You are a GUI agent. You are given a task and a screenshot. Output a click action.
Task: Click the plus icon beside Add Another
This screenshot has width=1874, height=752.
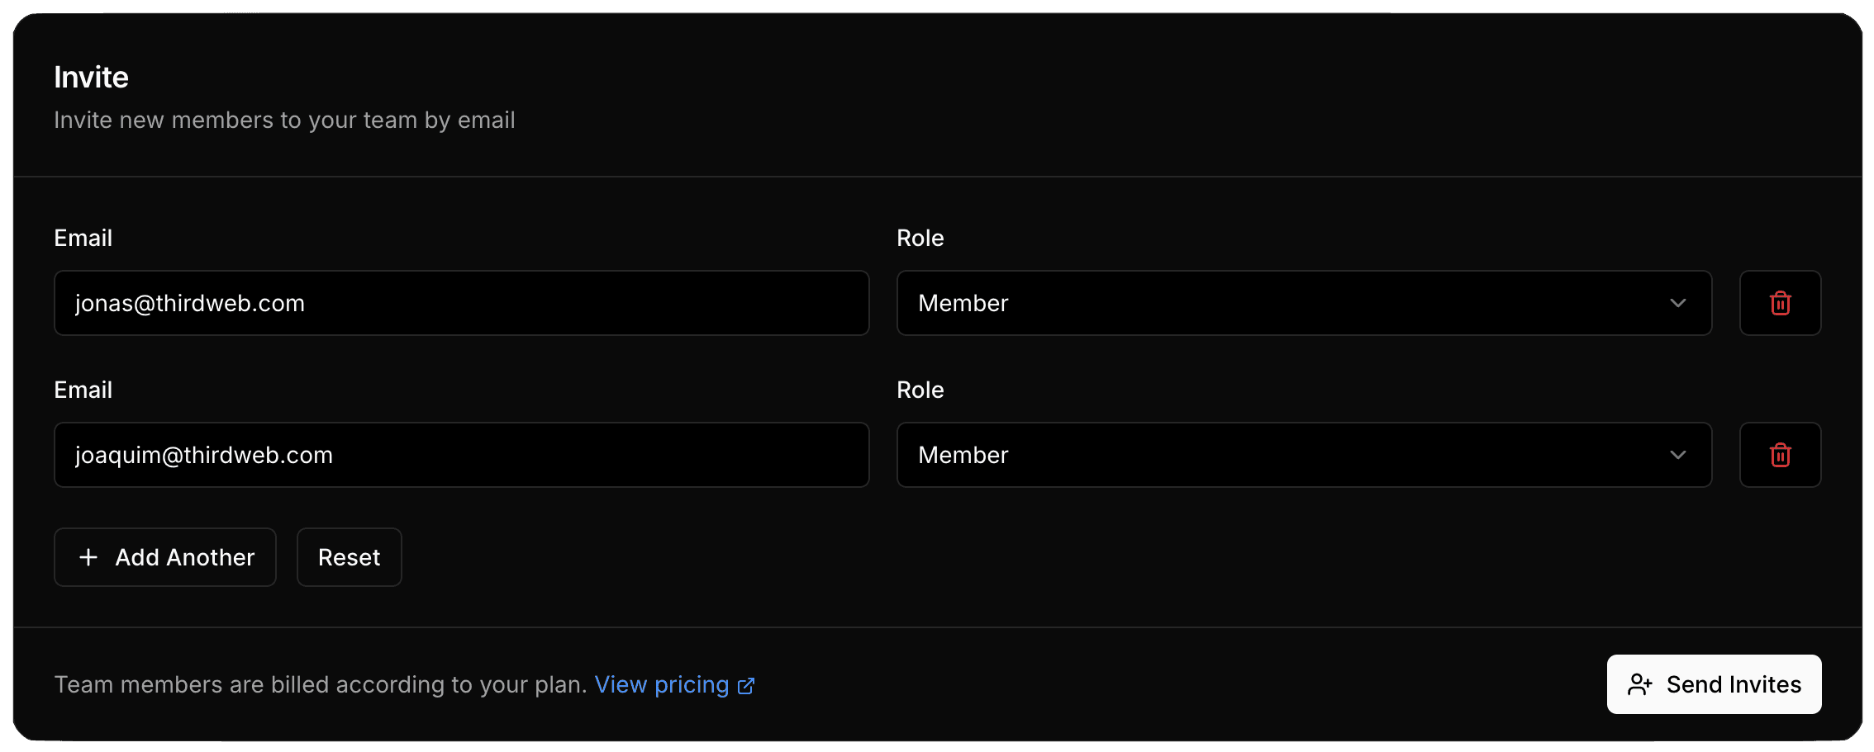point(88,557)
